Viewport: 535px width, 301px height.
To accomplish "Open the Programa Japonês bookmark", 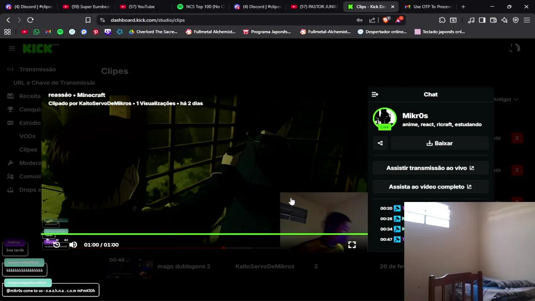I will (267, 32).
